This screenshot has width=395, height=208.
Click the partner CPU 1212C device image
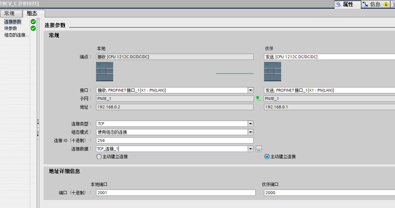tap(272, 71)
